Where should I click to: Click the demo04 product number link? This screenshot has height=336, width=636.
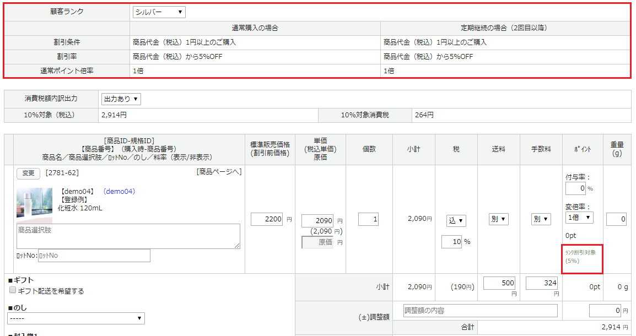tap(120, 192)
